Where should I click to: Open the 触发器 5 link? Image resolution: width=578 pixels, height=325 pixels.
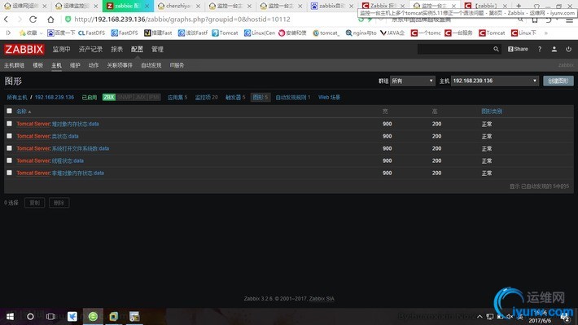point(235,98)
